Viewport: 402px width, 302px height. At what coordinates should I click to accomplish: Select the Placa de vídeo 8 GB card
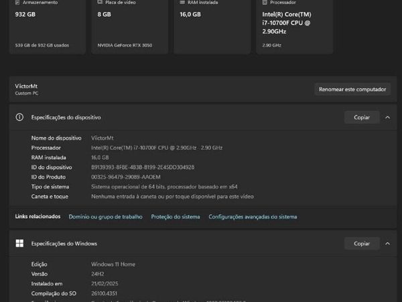coord(130,26)
